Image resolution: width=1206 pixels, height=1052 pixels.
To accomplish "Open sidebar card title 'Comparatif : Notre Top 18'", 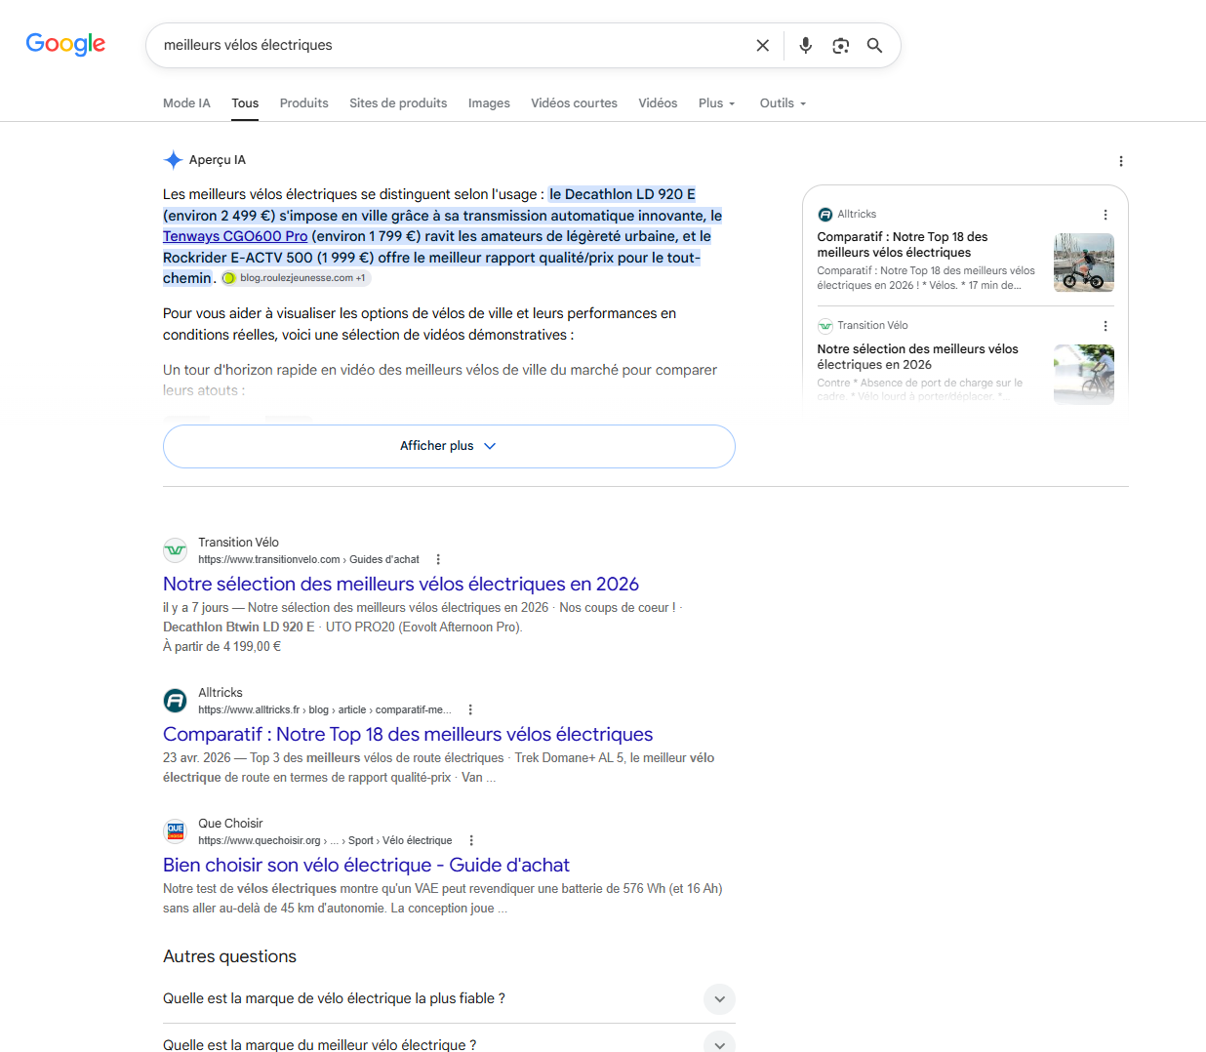I will click(903, 244).
